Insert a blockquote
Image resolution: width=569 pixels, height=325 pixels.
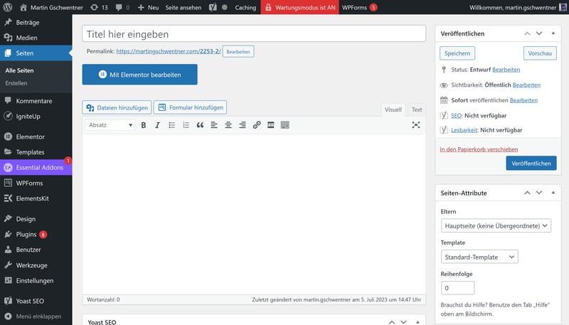pyautogui.click(x=200, y=125)
